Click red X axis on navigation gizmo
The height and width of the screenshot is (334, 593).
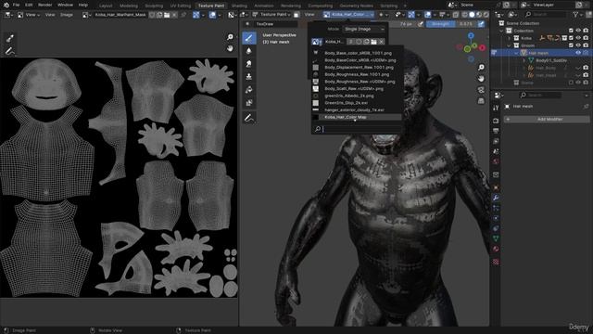(482, 47)
